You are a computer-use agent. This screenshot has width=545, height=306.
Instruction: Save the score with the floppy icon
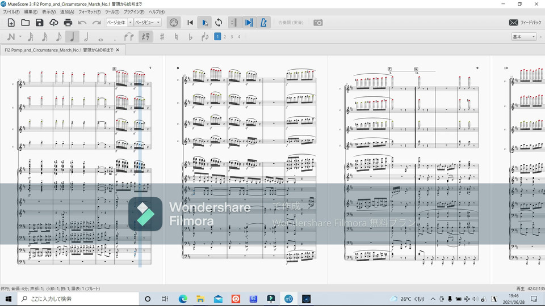39,23
